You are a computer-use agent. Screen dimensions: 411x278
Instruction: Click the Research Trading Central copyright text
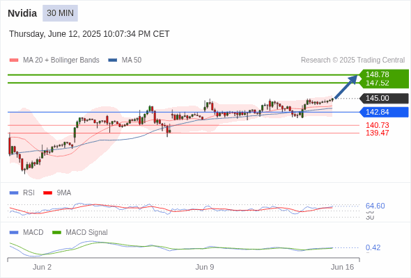tap(352, 60)
